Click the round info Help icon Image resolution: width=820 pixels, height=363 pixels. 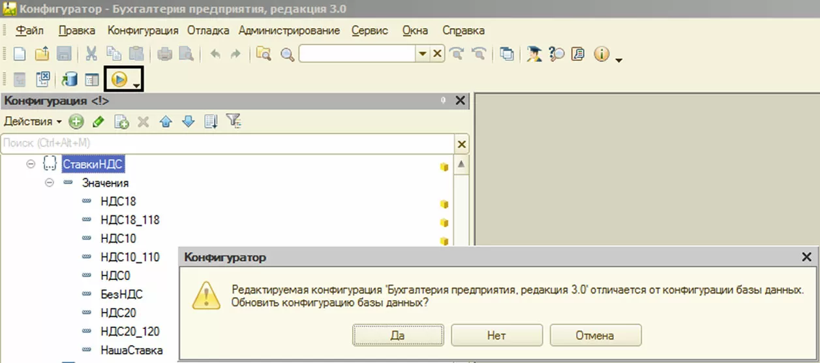601,54
